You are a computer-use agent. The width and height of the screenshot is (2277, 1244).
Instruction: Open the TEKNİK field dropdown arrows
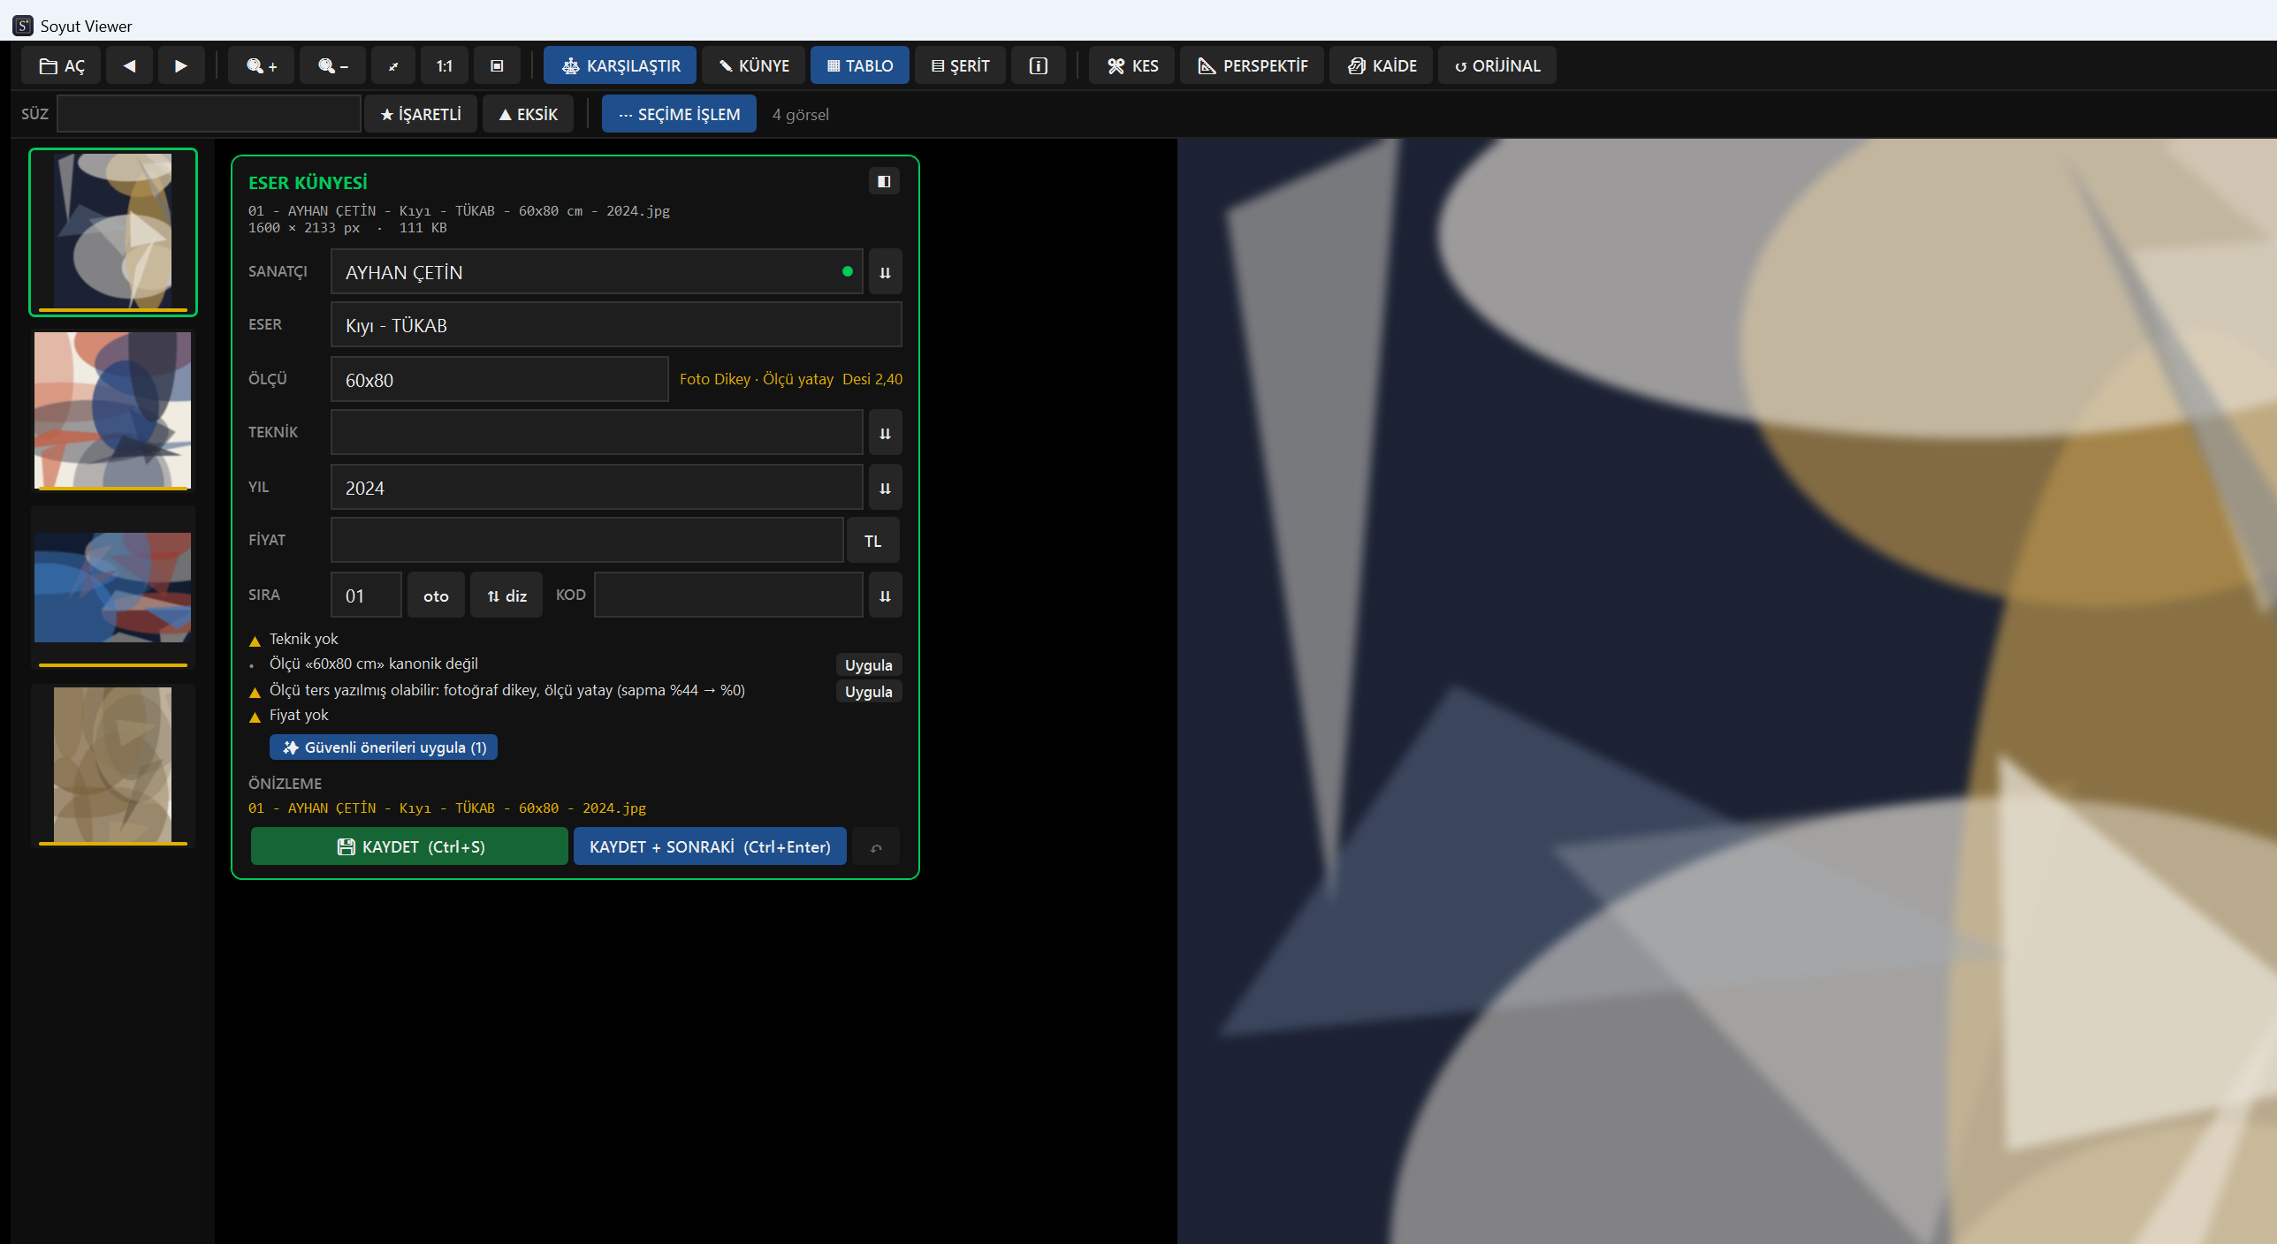tap(885, 433)
